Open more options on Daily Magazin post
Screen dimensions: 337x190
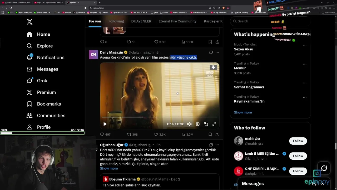[x=217, y=52]
